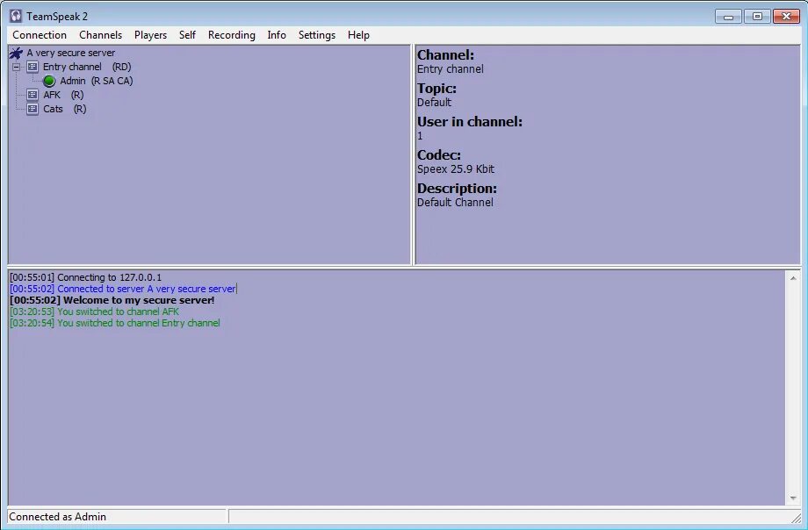Click the 'Connecting to 127.0.0.1' log line
808x530 pixels.
pyautogui.click(x=85, y=277)
